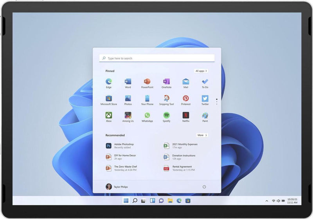The image size is (313, 219).
Task: Open File Explorer on the taskbar
Action: [170, 201]
